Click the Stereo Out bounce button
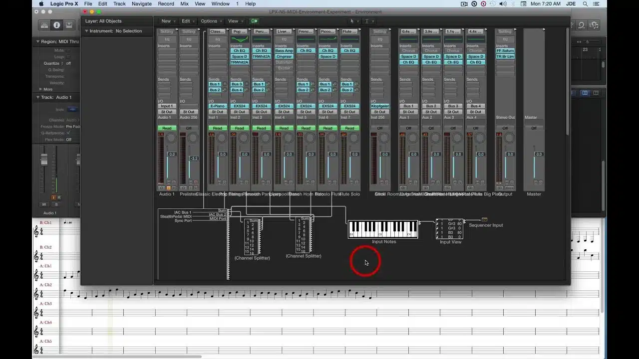639x359 pixels. point(509,188)
